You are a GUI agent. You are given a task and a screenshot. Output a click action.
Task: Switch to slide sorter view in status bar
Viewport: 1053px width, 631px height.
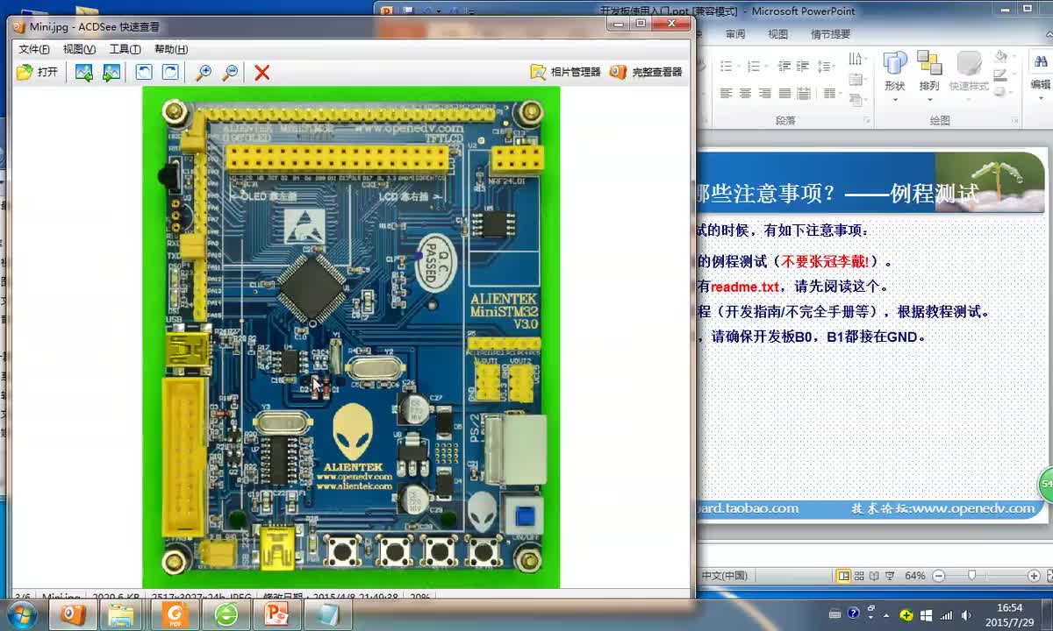[x=859, y=576]
